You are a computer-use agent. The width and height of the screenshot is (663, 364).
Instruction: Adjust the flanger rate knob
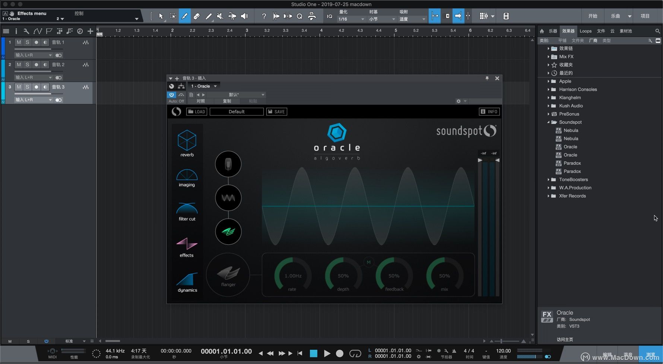[x=293, y=276]
